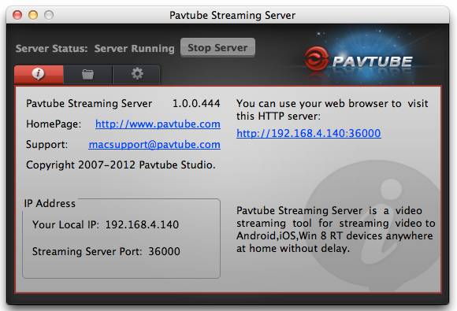457x311 pixels.
Task: Switch to the folder sharing tab
Action: click(87, 75)
